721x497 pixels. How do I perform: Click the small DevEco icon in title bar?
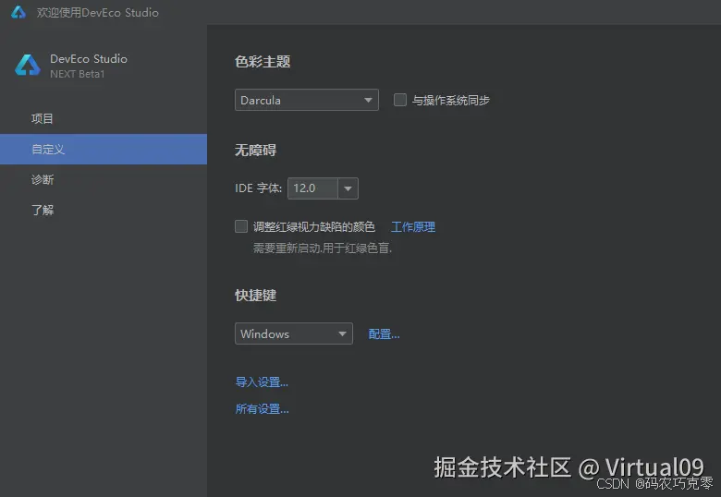tap(18, 12)
